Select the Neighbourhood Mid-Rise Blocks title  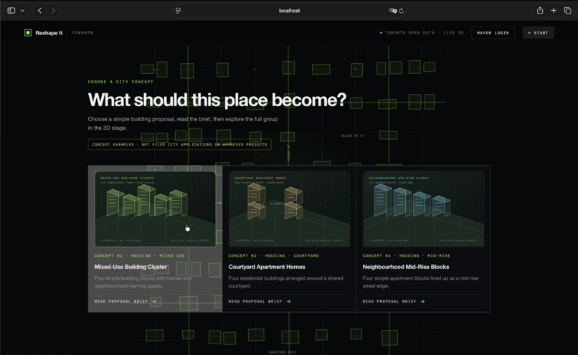406,267
